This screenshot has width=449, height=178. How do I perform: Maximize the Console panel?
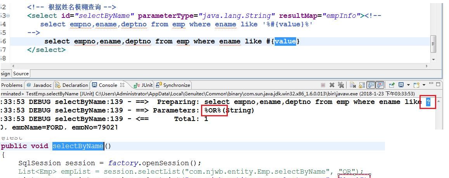click(438, 84)
